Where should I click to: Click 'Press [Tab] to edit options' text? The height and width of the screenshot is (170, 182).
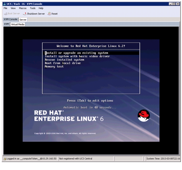(x=90, y=101)
